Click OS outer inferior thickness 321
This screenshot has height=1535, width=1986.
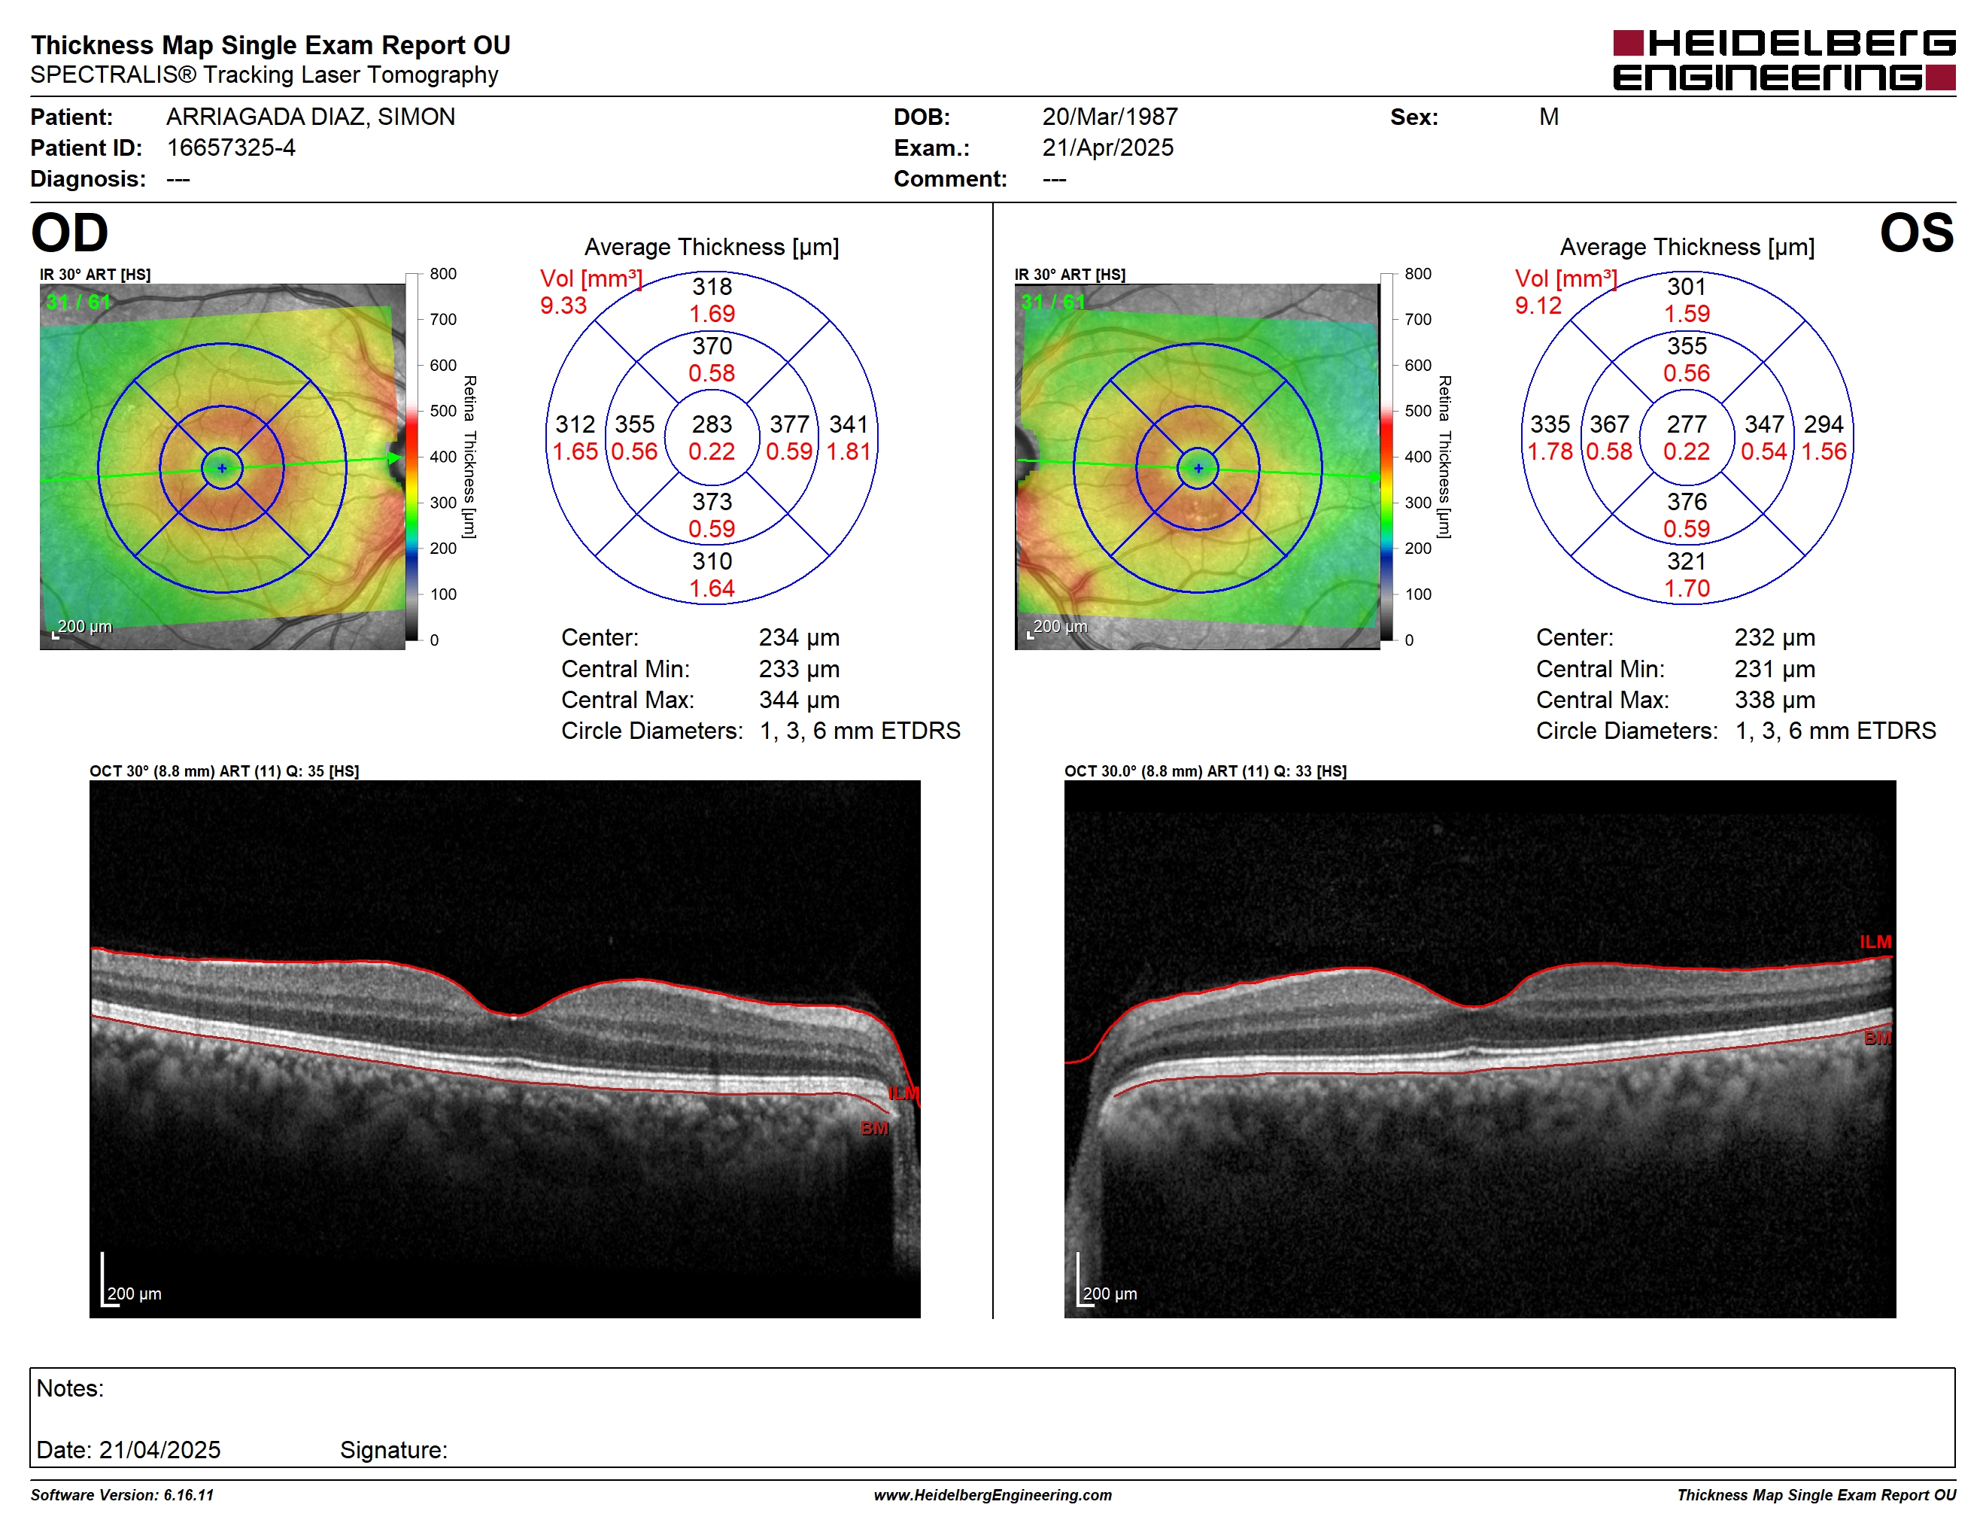click(1687, 561)
